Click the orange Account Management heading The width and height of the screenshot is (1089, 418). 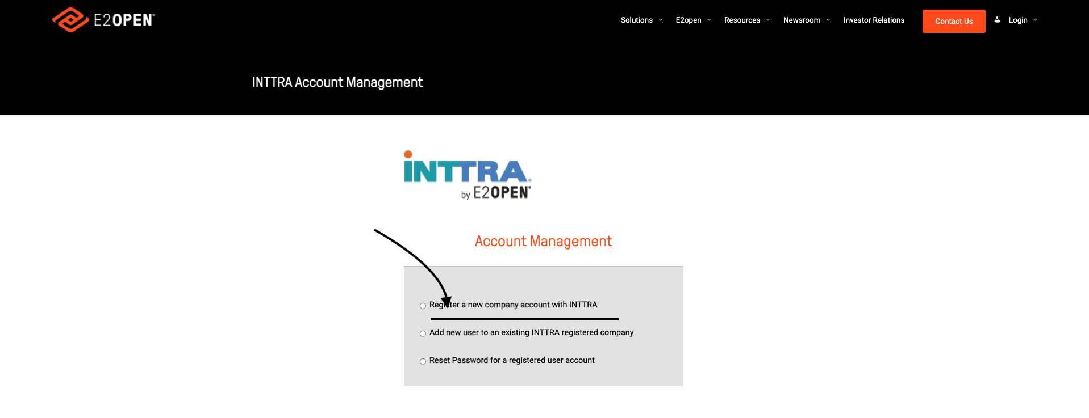coord(543,242)
